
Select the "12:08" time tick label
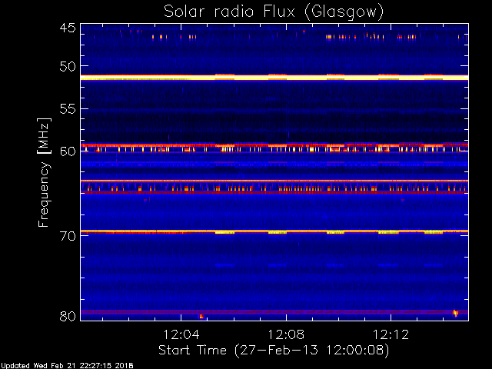286,334
